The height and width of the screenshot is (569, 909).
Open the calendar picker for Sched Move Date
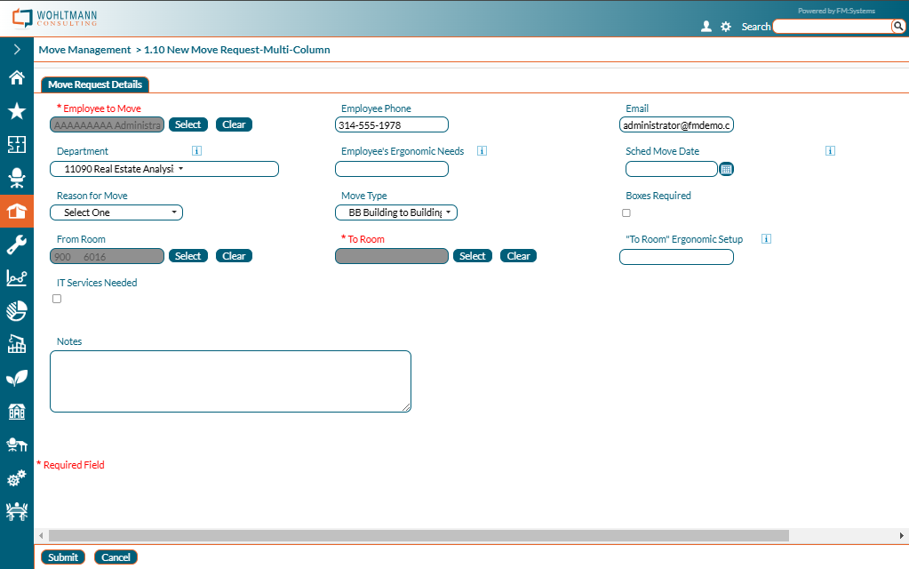(726, 169)
